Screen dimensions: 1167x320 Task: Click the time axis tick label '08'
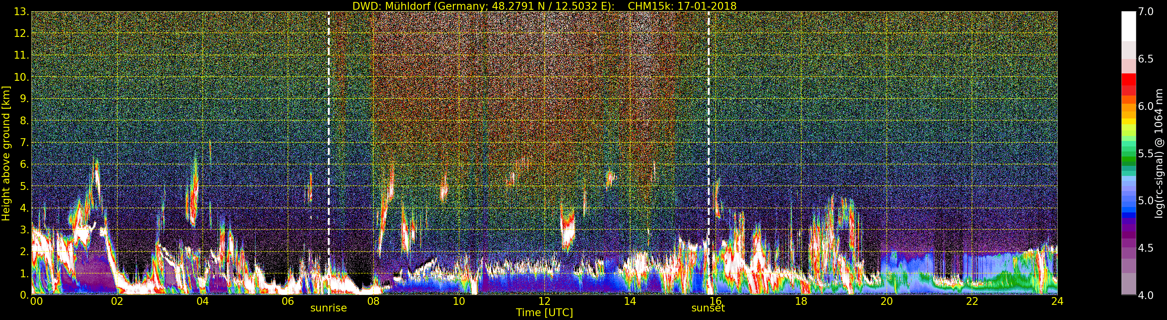373,301
